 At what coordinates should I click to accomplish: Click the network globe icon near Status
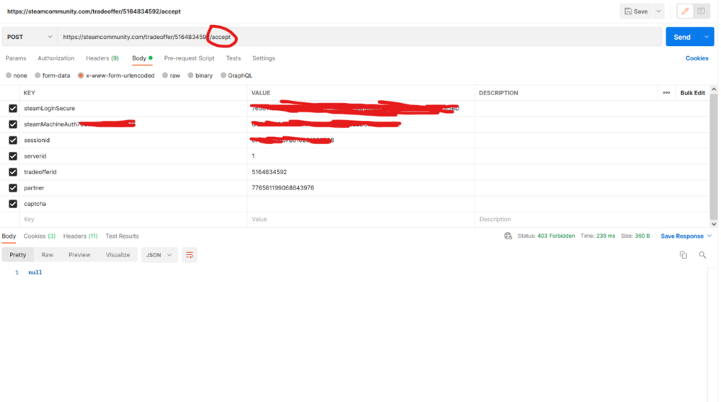tap(508, 236)
